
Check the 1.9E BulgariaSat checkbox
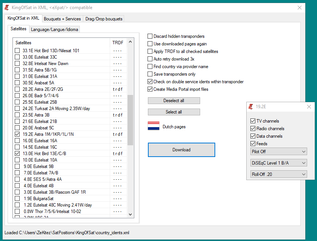17,199
